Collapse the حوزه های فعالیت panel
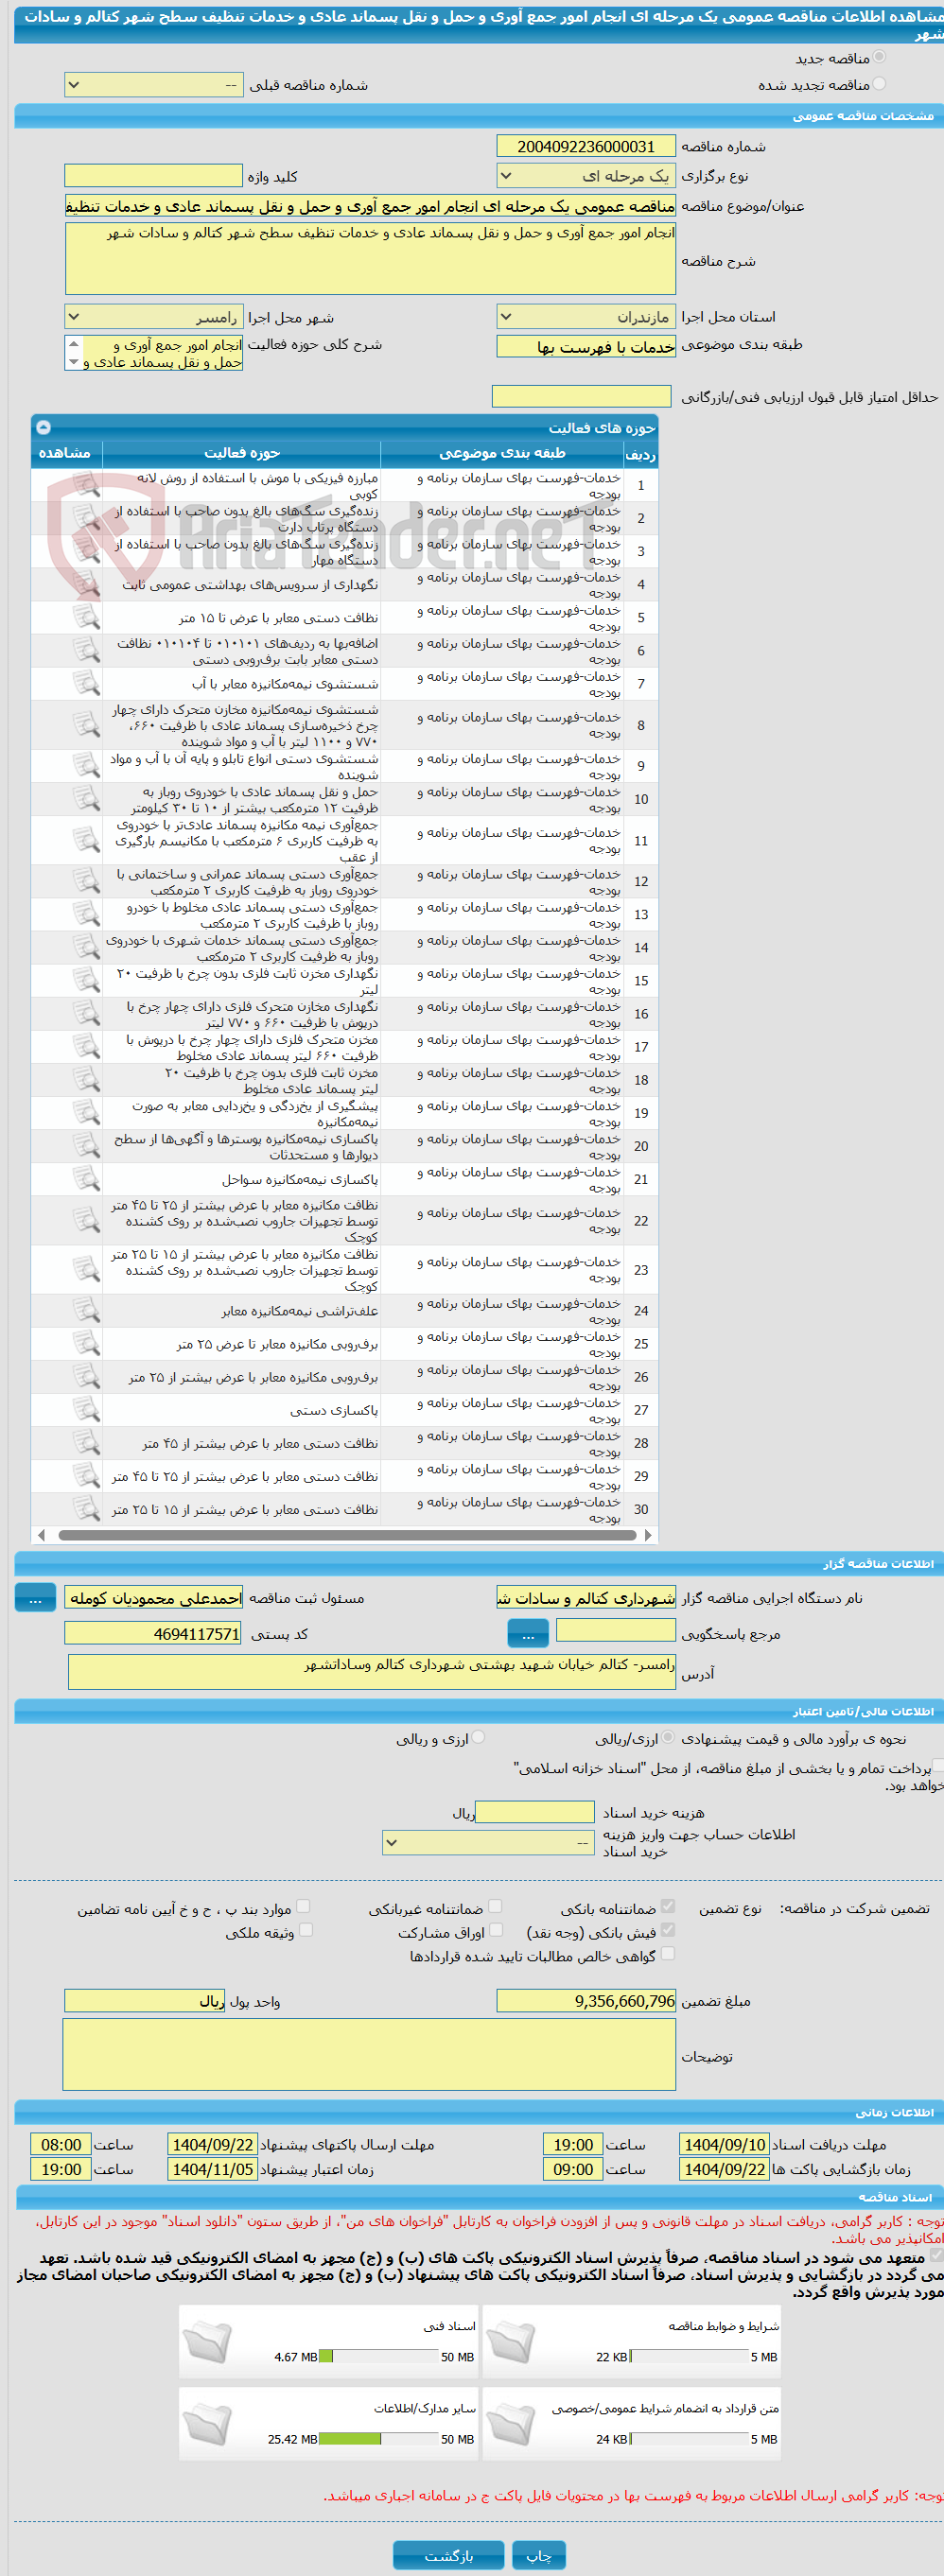The height and width of the screenshot is (2576, 944). pos(43,427)
